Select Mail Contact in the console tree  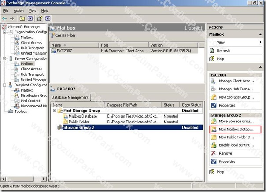click(x=30, y=101)
